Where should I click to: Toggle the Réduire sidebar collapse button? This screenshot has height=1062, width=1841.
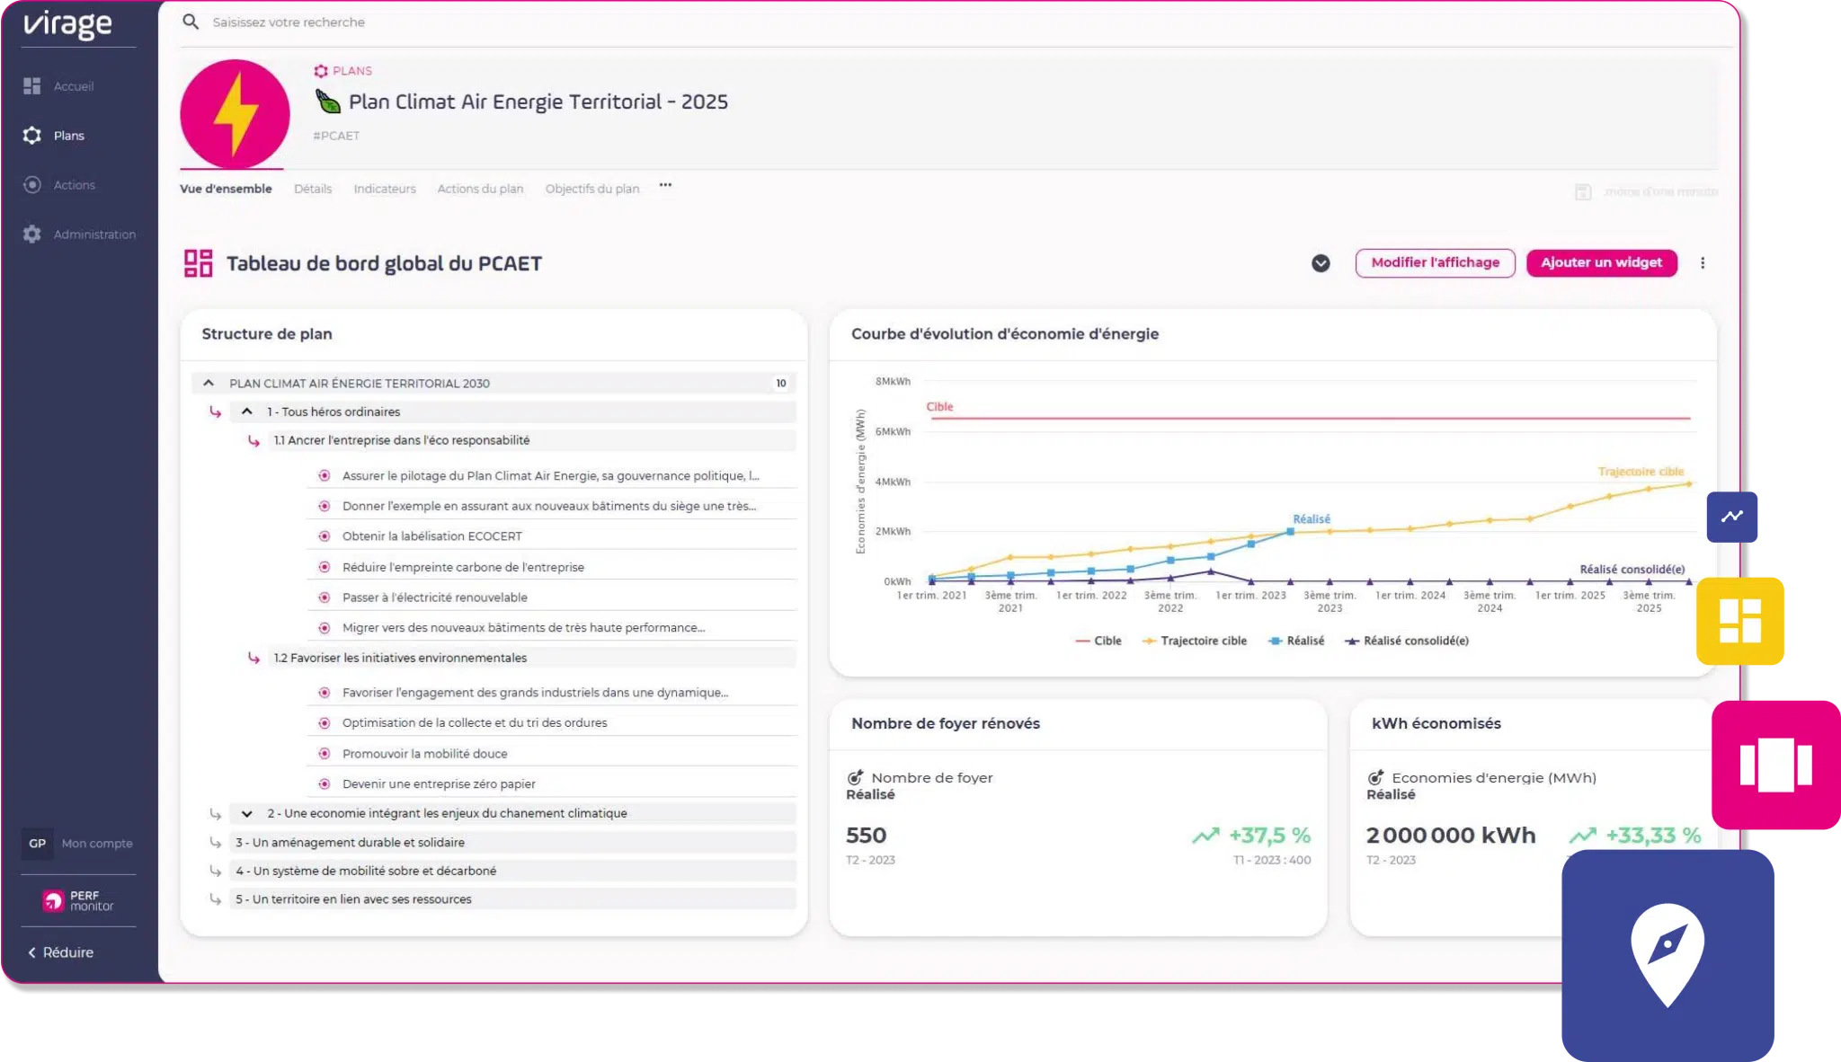pyautogui.click(x=61, y=951)
